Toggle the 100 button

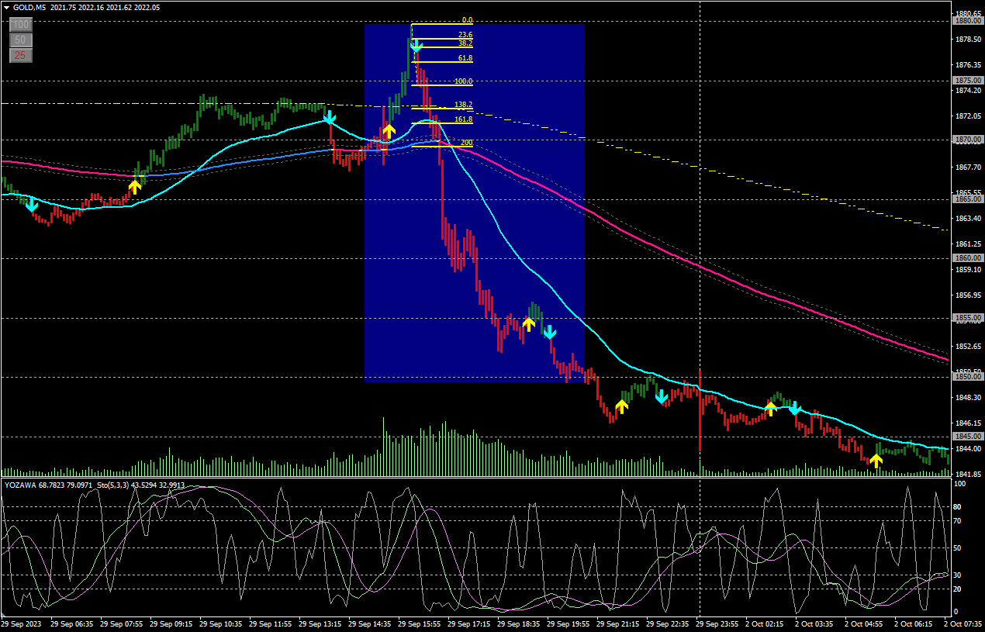pyautogui.click(x=21, y=24)
